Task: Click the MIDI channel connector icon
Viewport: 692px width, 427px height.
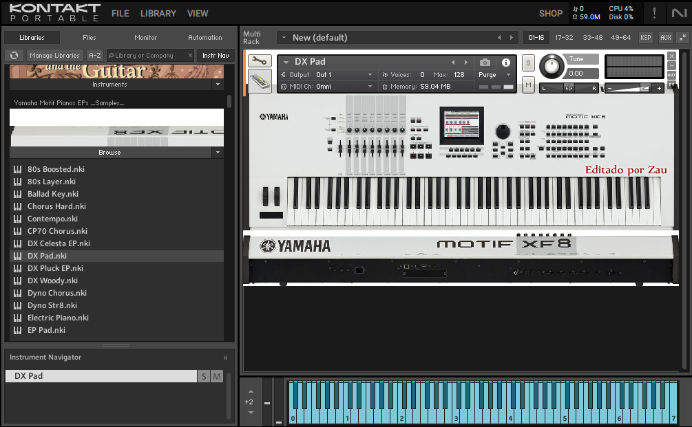Action: 284,87
